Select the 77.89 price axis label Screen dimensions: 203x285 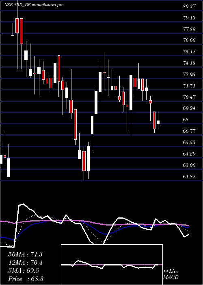point(189,29)
